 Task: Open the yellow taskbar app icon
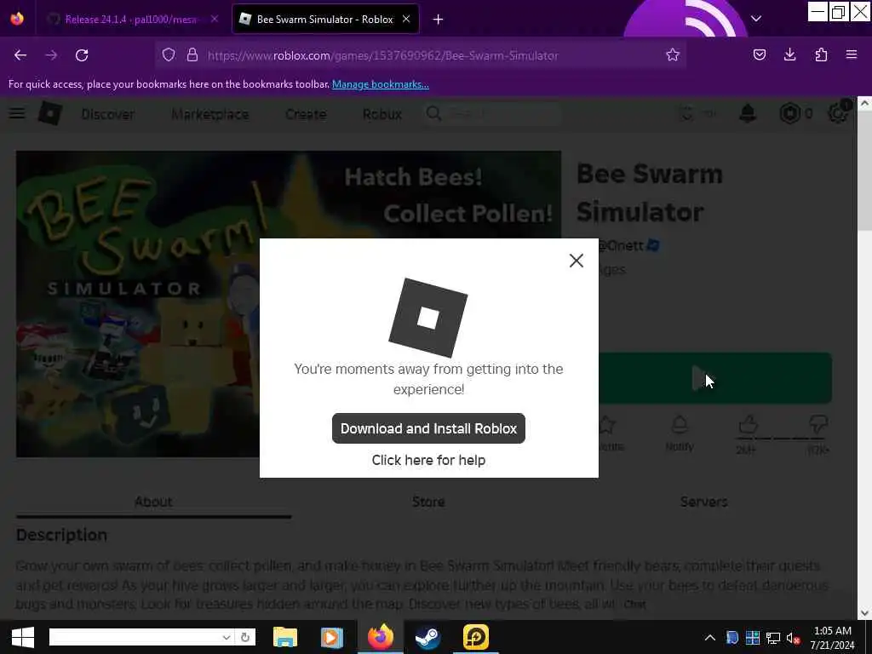(475, 637)
